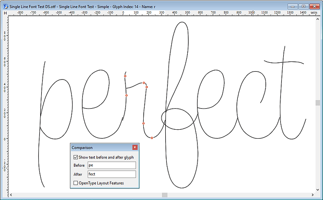The width and height of the screenshot is (323, 200).
Task: Click the H ruler corner button
Action: [x=5, y=14]
